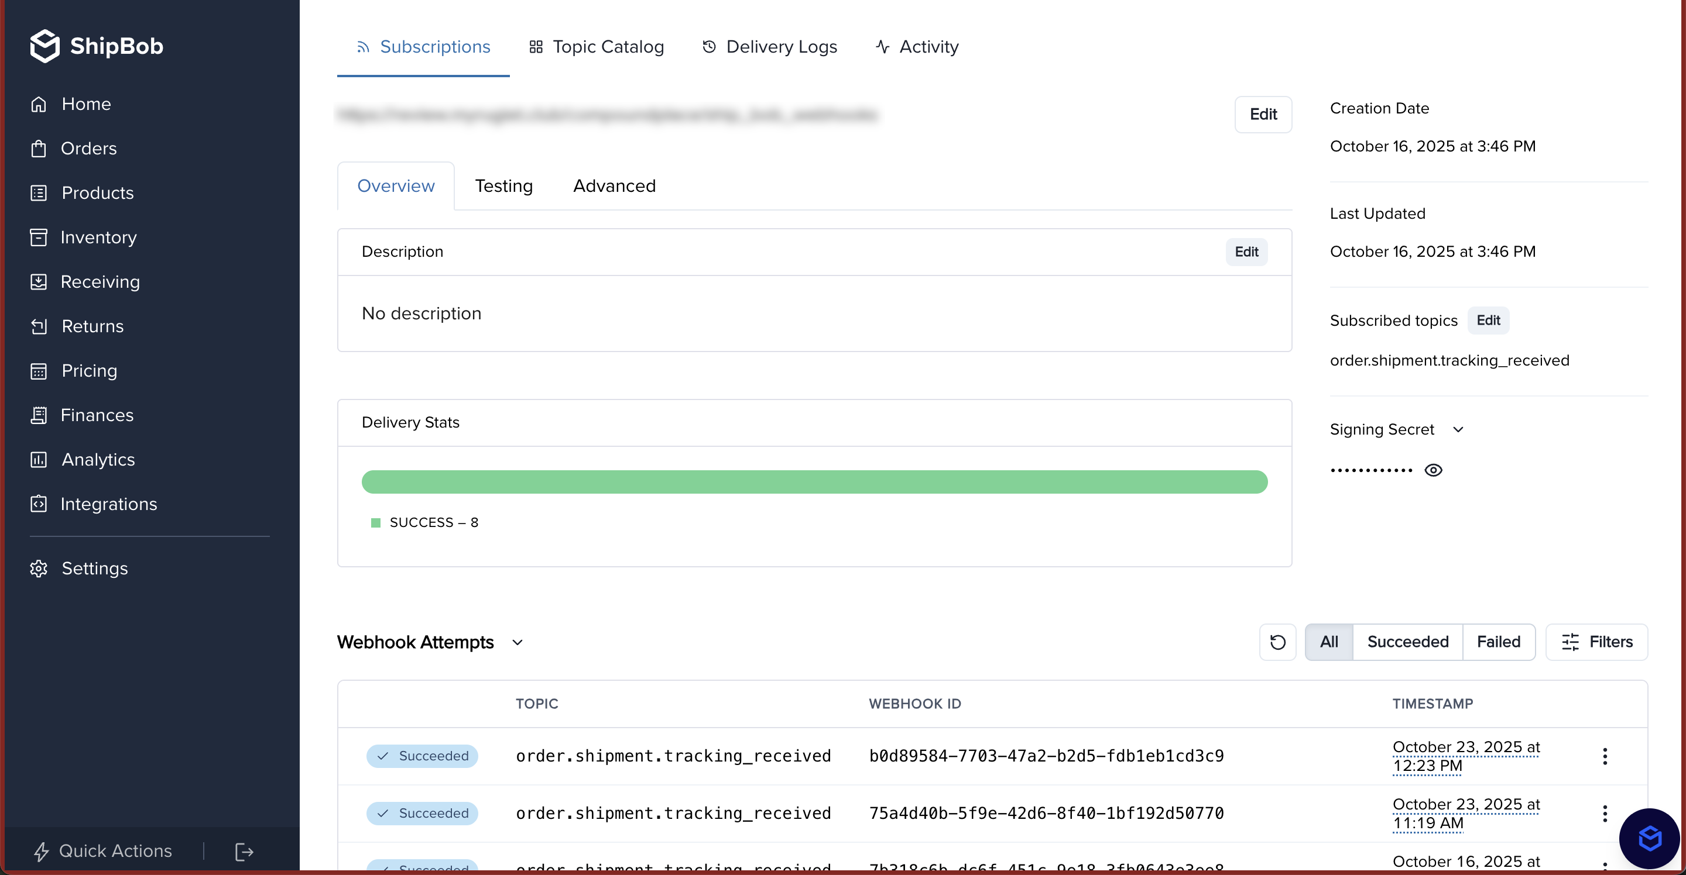
Task: Open the Testing tab
Action: (503, 186)
